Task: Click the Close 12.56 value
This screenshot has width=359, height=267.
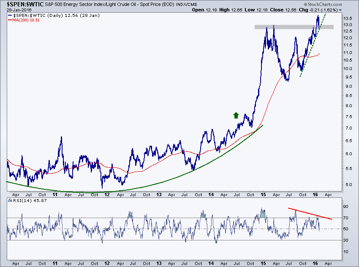Action: 283,10
